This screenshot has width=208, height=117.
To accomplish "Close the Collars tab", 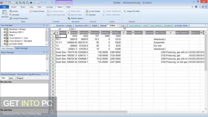I will [x=117, y=25].
